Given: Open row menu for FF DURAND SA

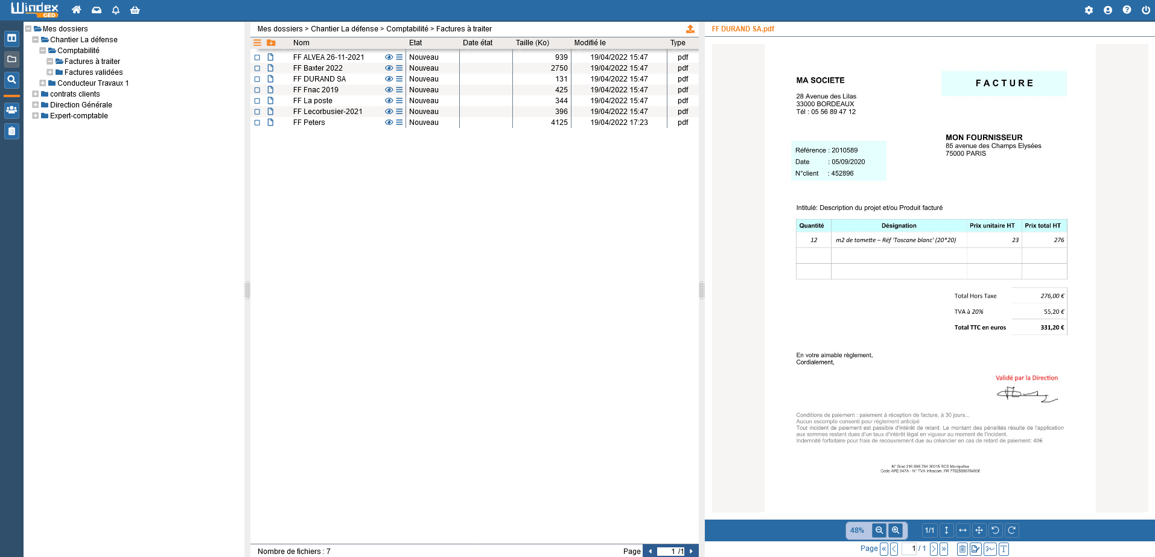Looking at the screenshot, I should point(399,79).
